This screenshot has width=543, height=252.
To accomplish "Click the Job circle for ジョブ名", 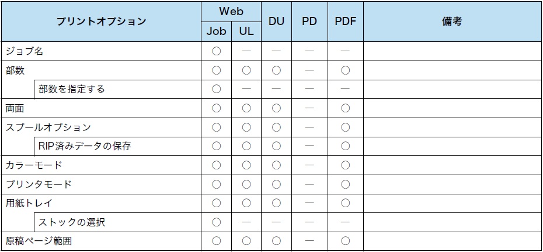I will [x=216, y=51].
